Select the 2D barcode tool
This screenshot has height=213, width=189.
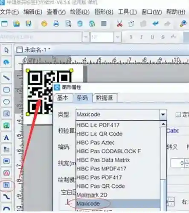pyautogui.click(x=6, y=185)
